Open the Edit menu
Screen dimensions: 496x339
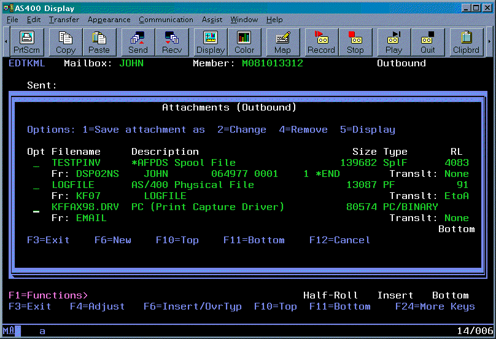tap(34, 20)
